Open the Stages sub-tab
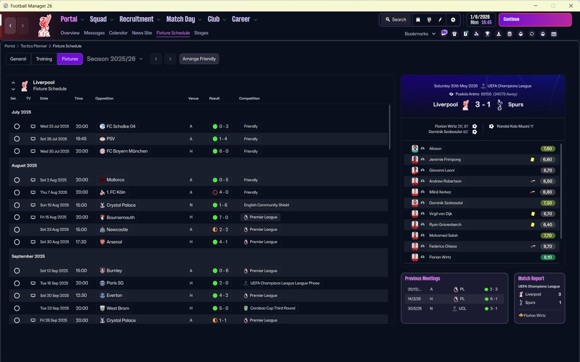 click(201, 33)
